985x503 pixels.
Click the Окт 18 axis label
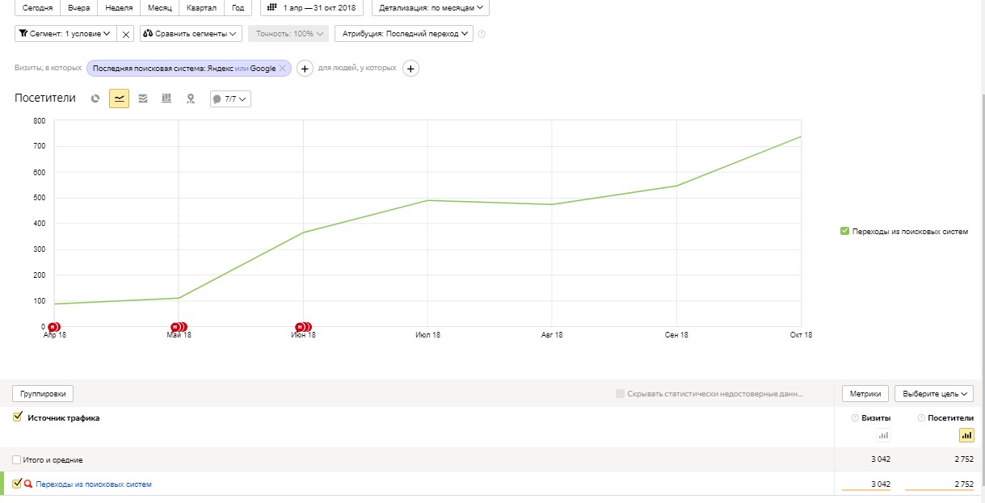(801, 335)
